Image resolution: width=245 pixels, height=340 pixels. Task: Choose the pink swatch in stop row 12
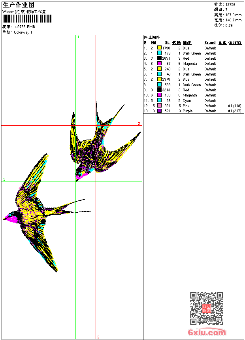tap(160, 106)
